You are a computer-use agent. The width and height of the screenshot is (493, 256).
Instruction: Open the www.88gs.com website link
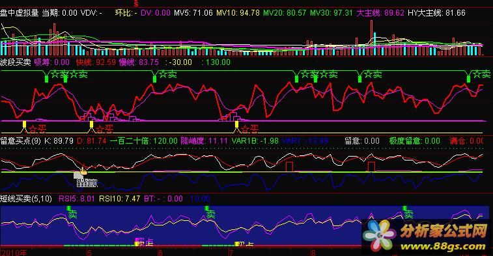pos(443,246)
